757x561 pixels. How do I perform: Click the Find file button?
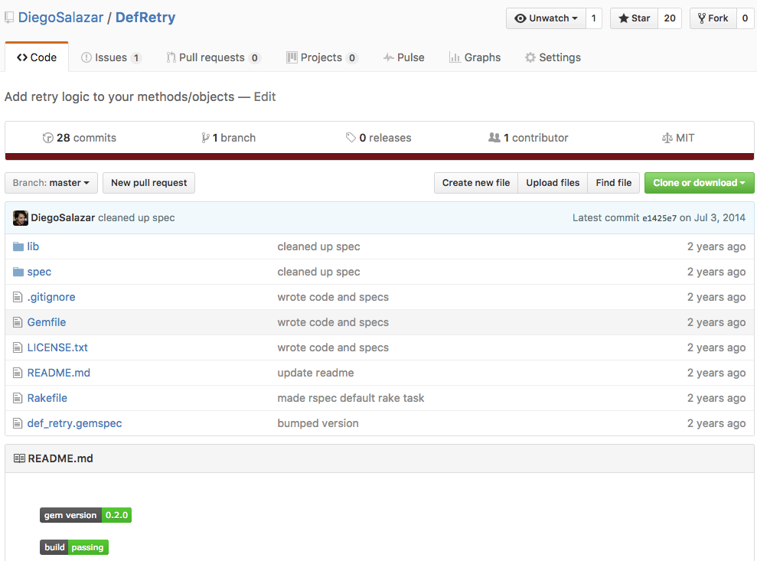point(614,183)
